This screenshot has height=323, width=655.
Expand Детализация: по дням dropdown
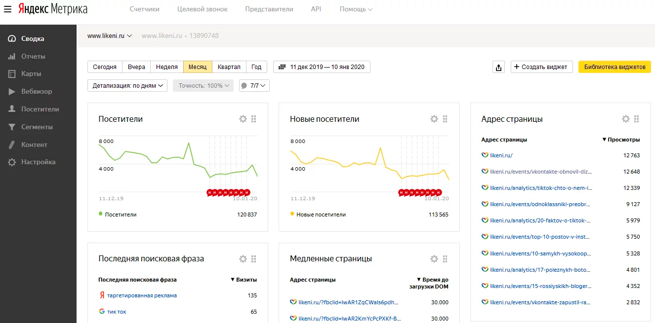click(x=127, y=86)
